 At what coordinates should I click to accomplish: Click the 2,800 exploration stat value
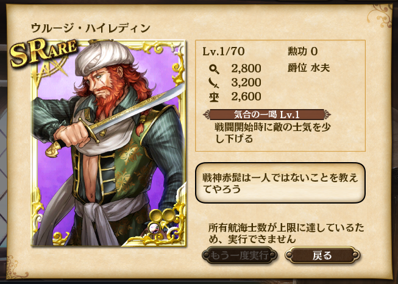(246, 68)
